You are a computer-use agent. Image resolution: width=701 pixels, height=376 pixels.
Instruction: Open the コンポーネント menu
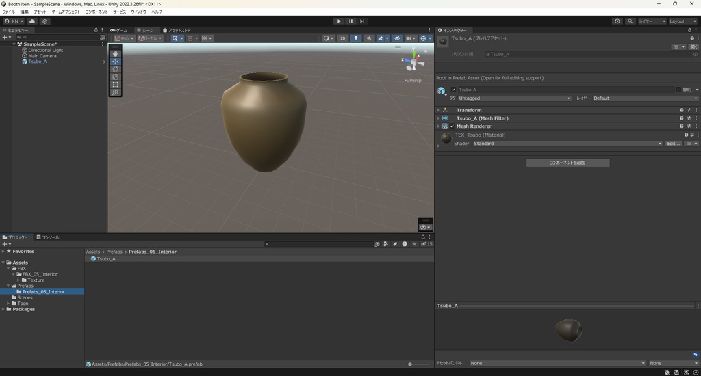[97, 12]
